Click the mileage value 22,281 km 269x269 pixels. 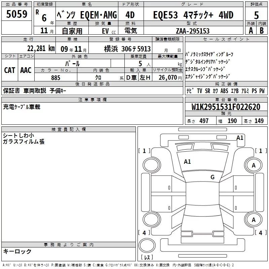(41, 48)
